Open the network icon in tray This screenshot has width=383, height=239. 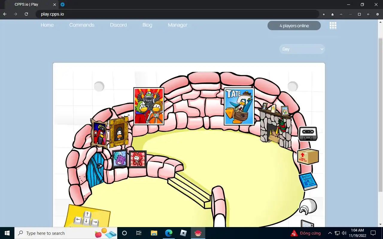pos(337,233)
